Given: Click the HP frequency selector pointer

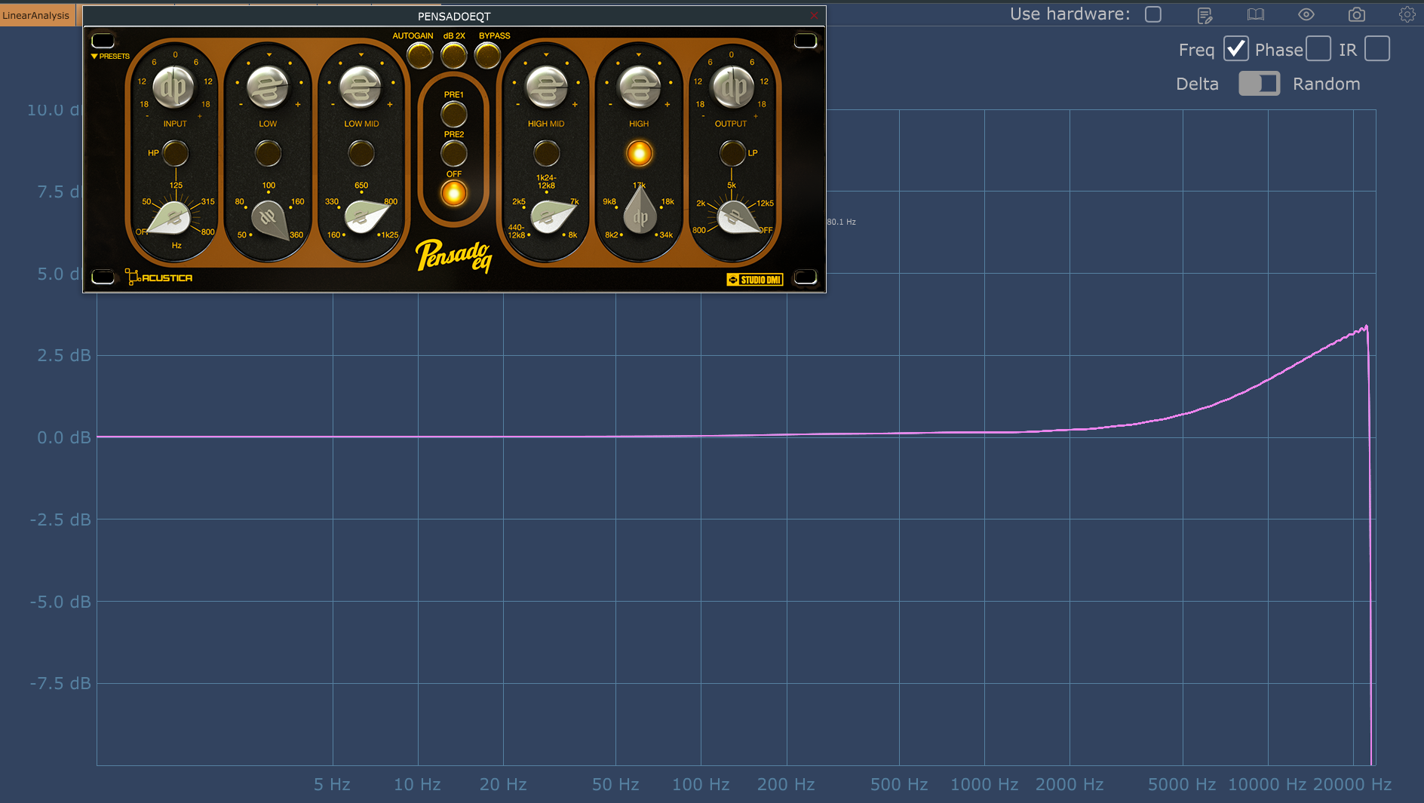Looking at the screenshot, I should pyautogui.click(x=170, y=219).
